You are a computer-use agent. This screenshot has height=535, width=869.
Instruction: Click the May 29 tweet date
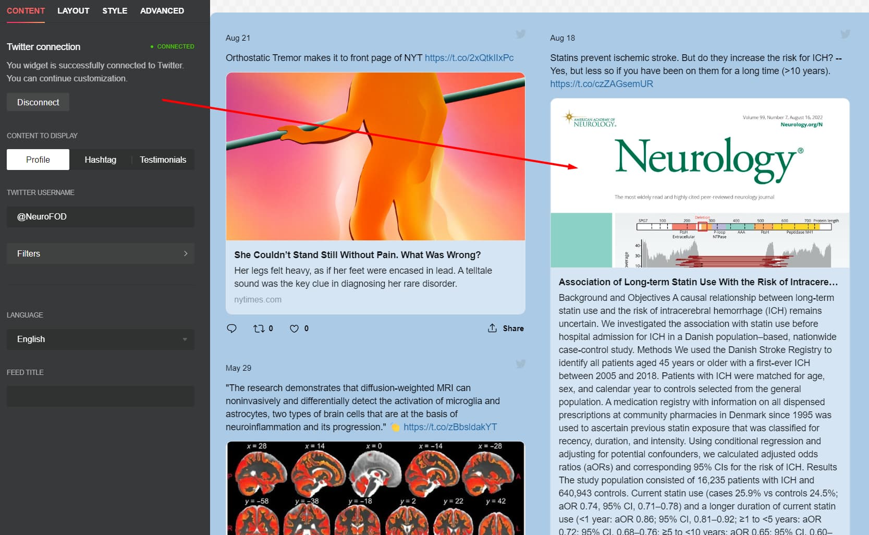point(238,368)
